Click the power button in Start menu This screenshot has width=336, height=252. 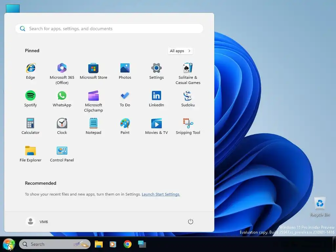point(191,221)
